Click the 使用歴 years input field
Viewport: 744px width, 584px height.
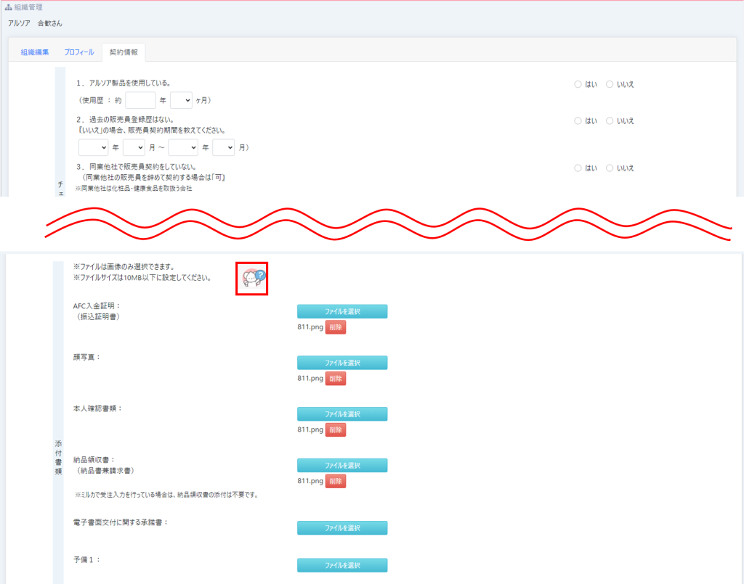click(140, 100)
